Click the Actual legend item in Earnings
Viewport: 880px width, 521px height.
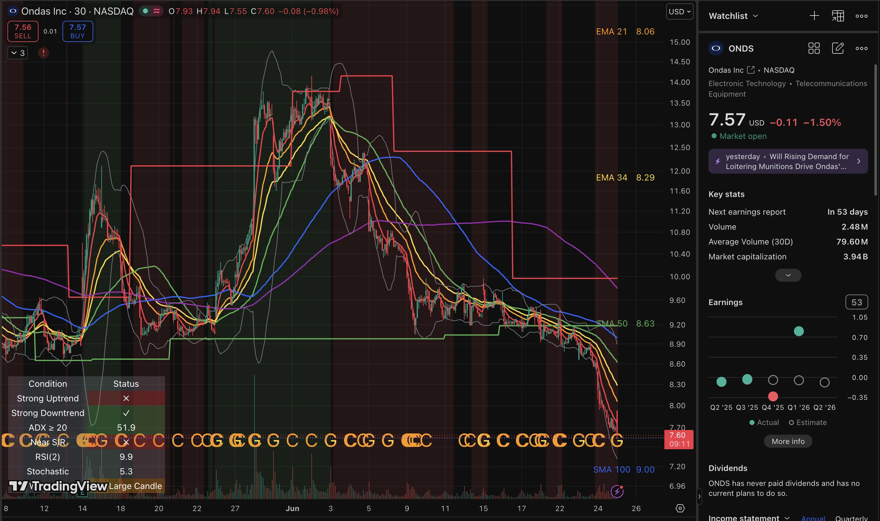click(x=764, y=423)
